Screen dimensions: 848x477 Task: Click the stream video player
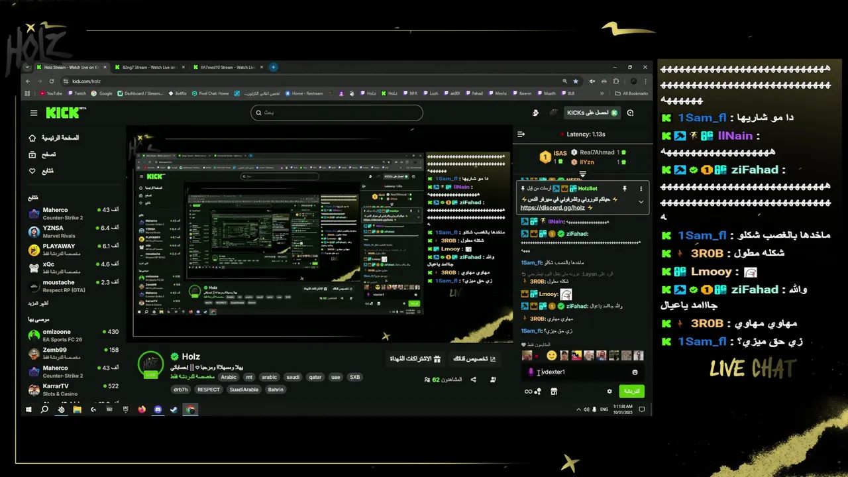click(319, 234)
